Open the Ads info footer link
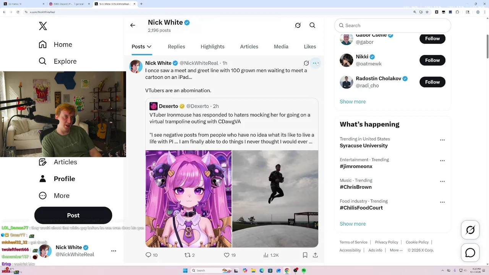This screenshot has width=489, height=275. [375, 250]
